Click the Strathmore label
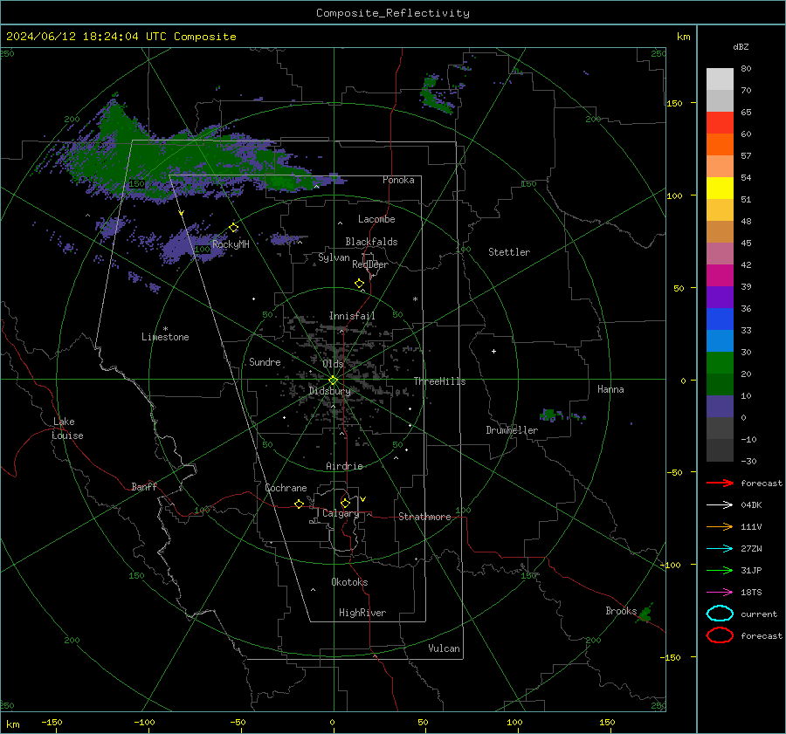 point(424,517)
